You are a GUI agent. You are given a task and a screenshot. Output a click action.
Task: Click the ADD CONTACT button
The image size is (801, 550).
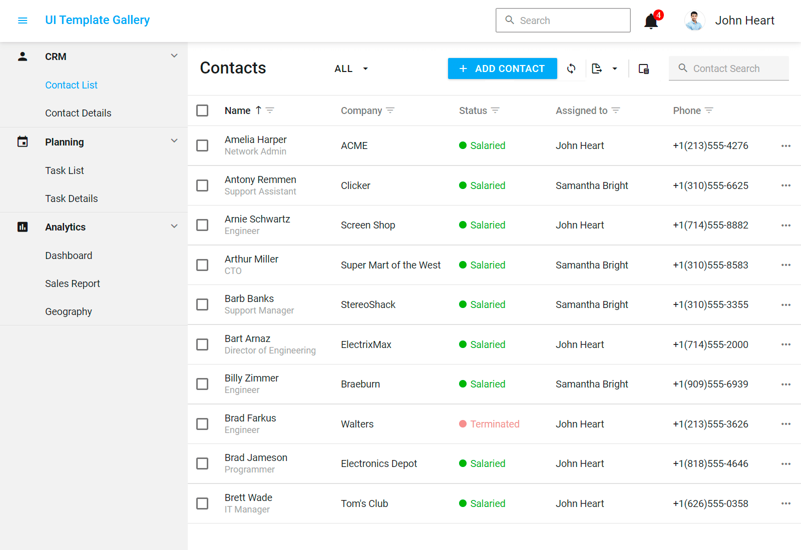502,68
